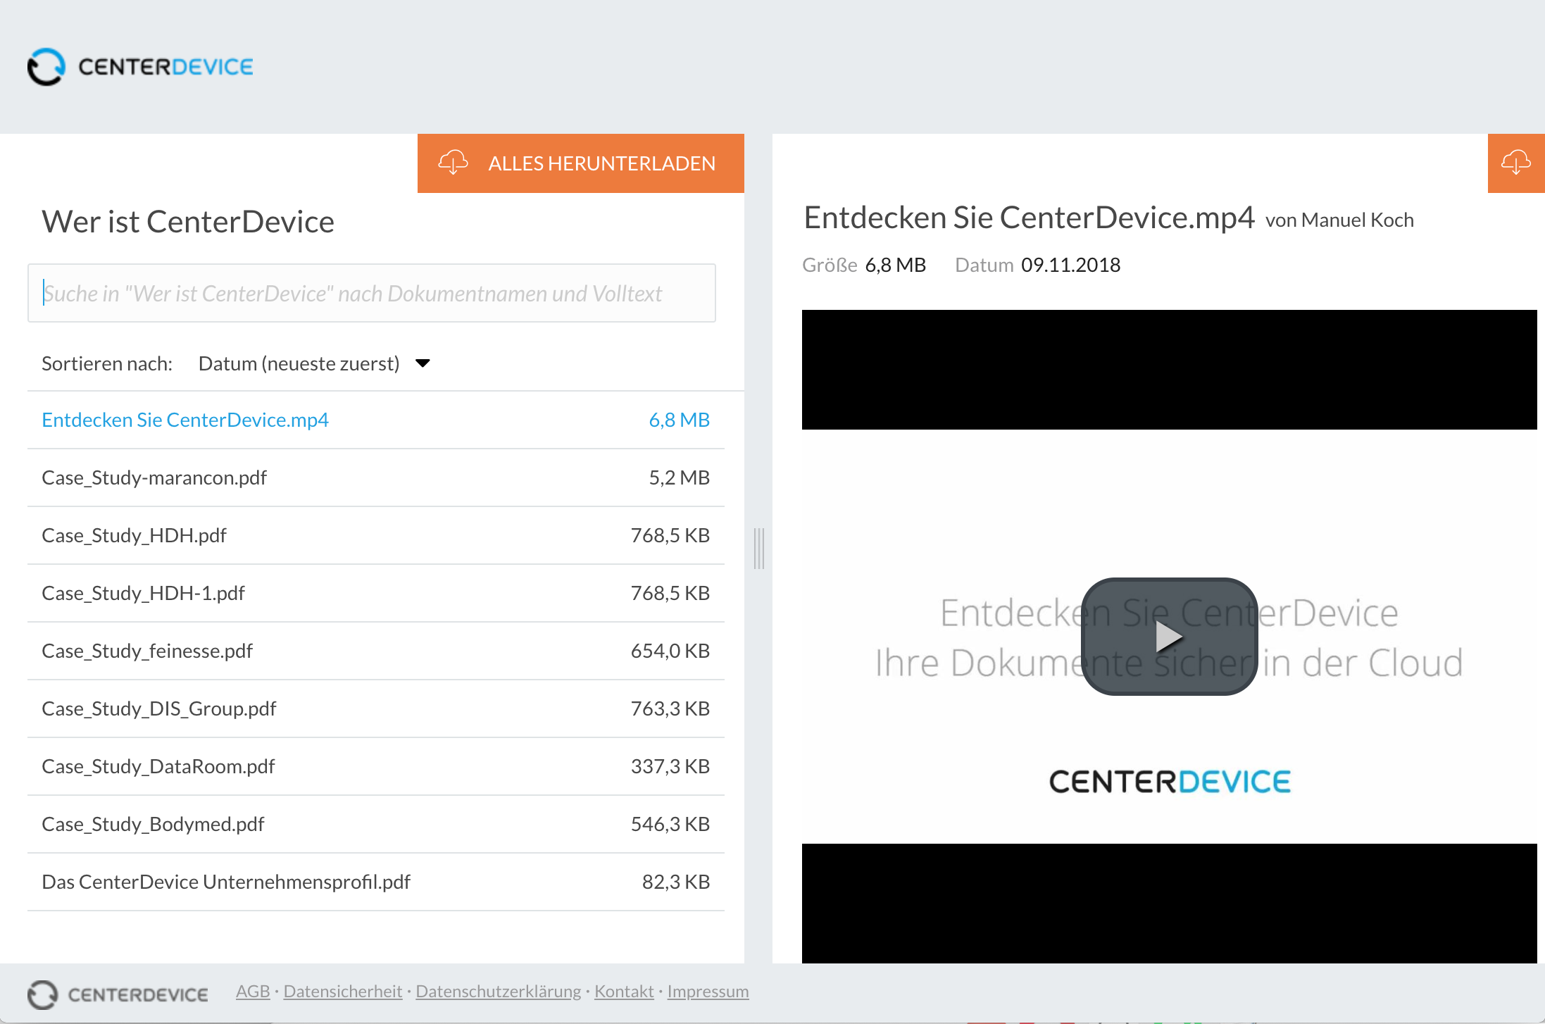The height and width of the screenshot is (1024, 1545).
Task: Open the AGB footer link
Action: click(x=253, y=992)
